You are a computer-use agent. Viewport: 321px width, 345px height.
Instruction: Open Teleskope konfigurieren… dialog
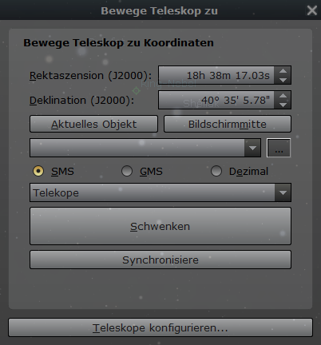[160, 327]
